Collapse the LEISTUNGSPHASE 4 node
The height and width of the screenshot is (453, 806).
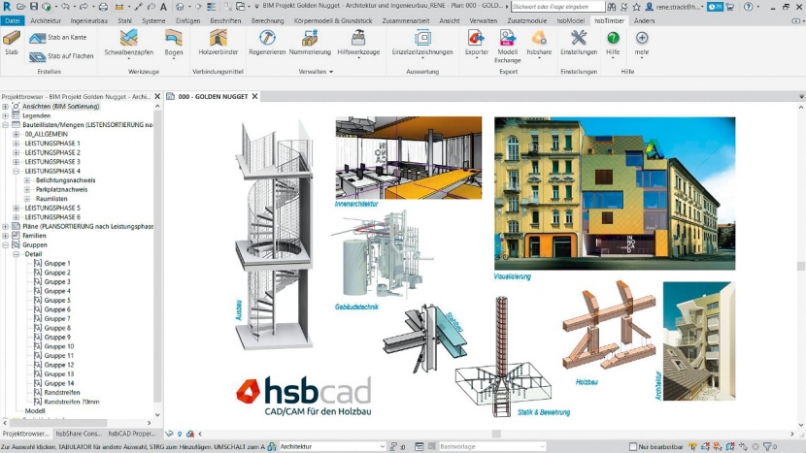(17, 171)
